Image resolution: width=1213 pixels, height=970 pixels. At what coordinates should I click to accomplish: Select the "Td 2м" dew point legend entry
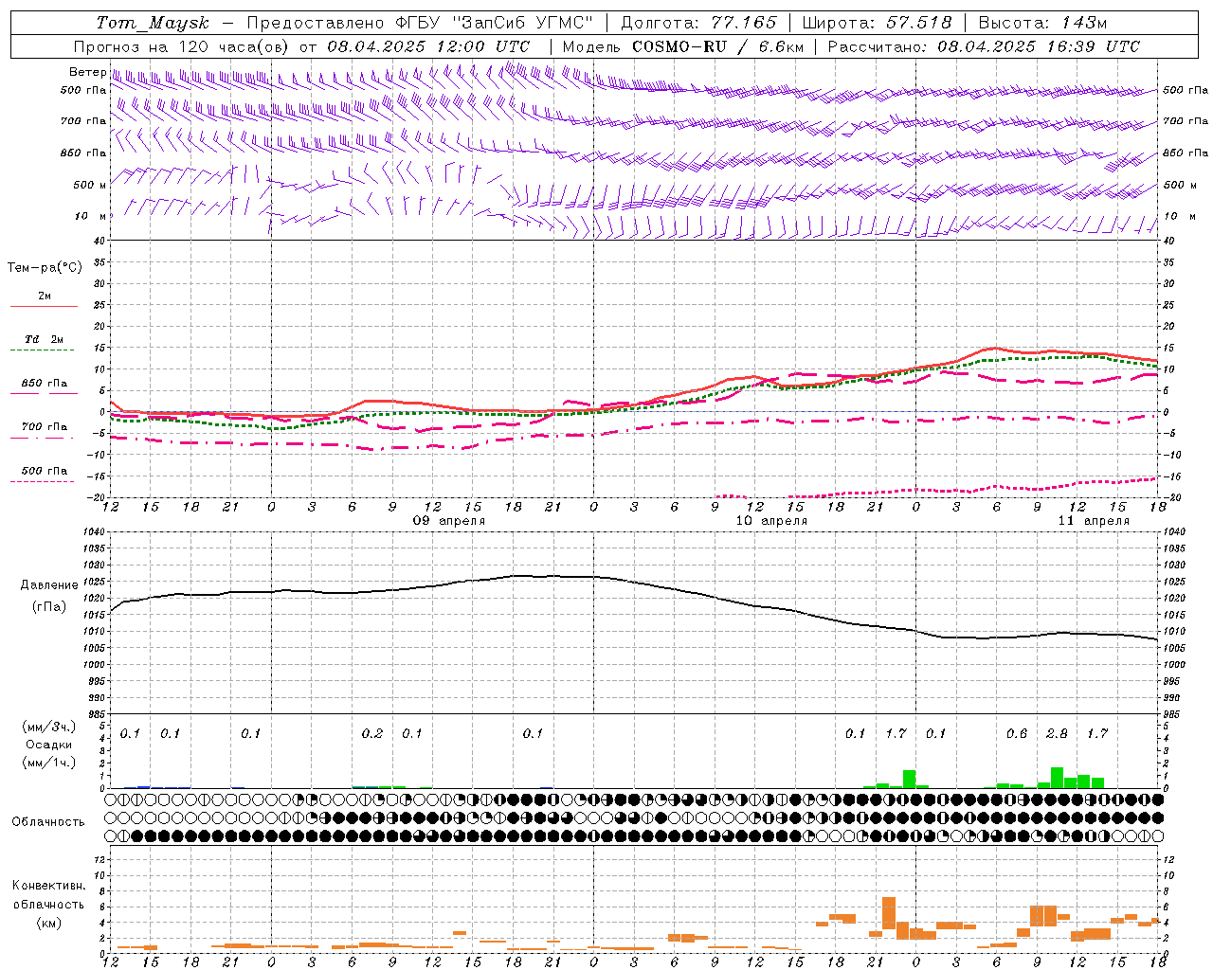[45, 339]
